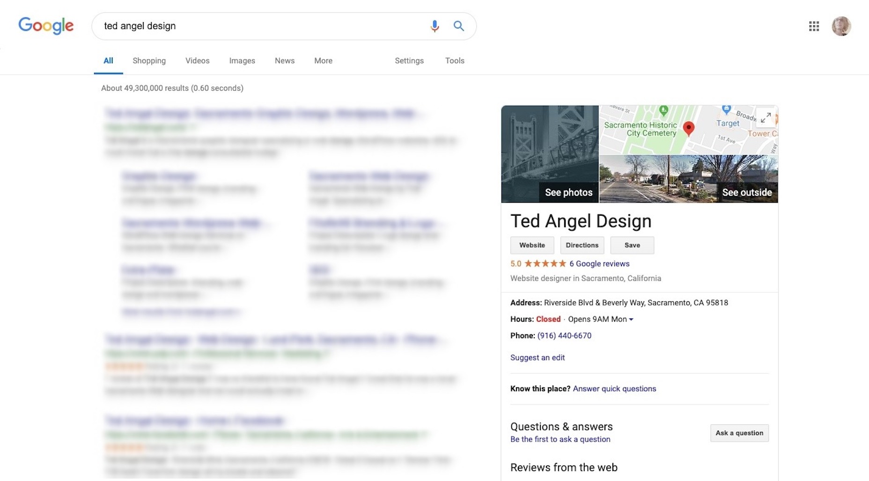Click Answer quick questions link

click(614, 389)
